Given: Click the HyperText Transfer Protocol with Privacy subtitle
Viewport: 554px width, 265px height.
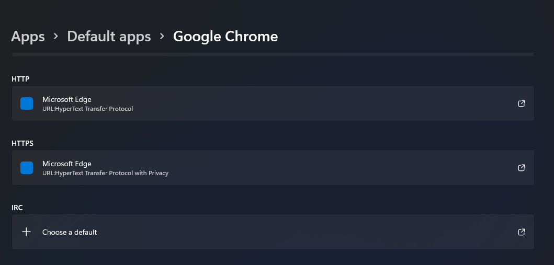Looking at the screenshot, I should tap(105, 173).
